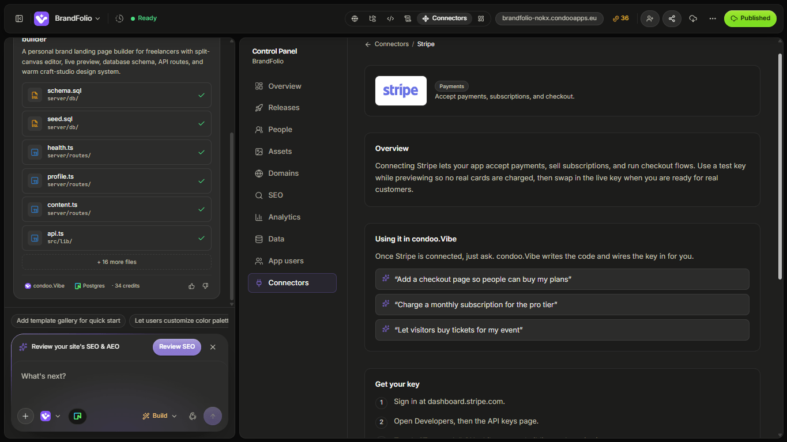The height and width of the screenshot is (442, 787).
Task: Open the api.ts file row
Action: point(116,238)
